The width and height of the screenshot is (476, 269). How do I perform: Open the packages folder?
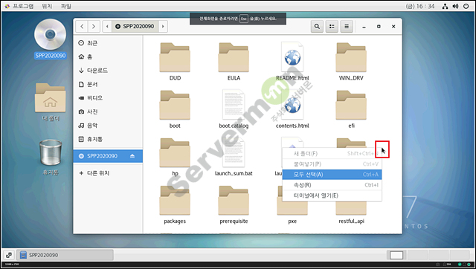tap(175, 201)
